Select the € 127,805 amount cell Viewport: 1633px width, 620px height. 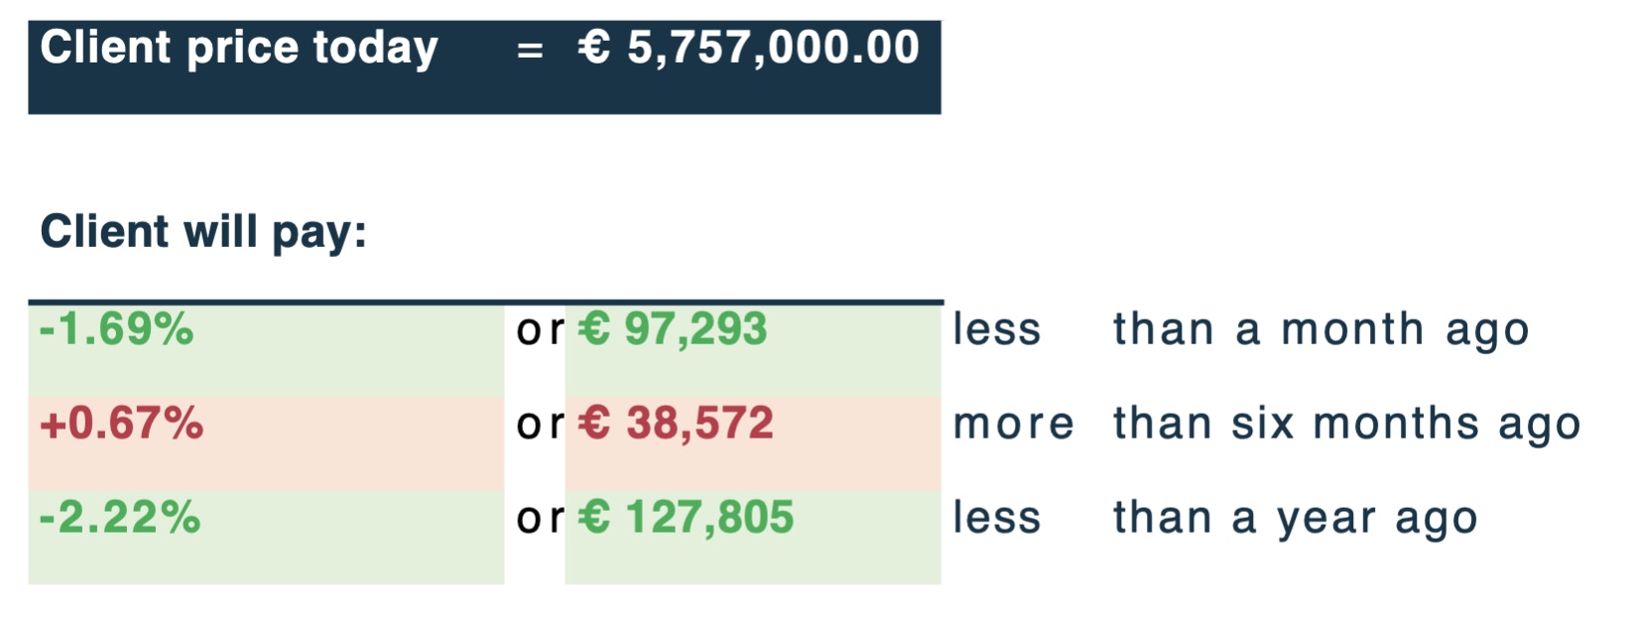click(753, 537)
